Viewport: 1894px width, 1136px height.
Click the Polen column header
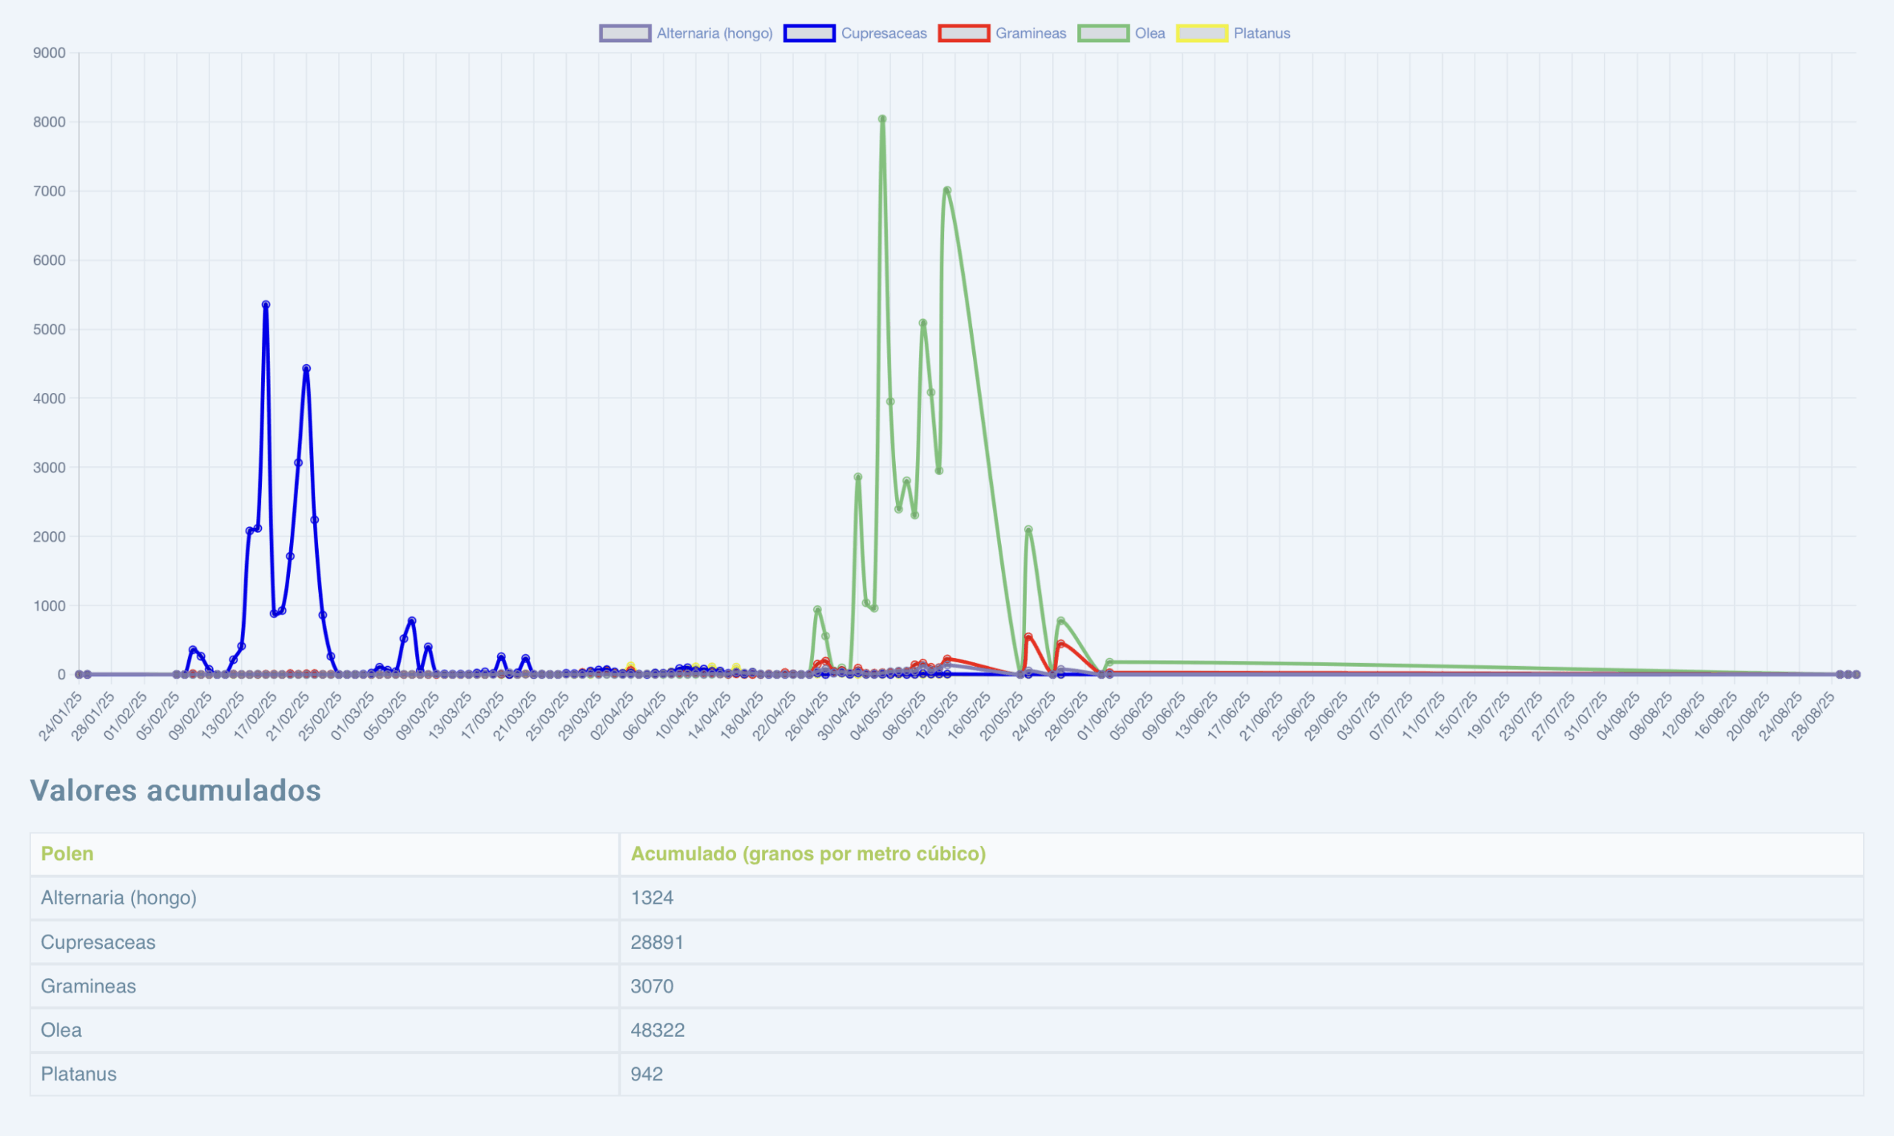click(x=67, y=853)
